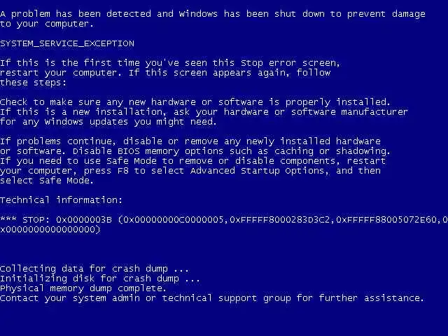Click the 'Collecting data for crash dump' line
The width and height of the screenshot is (448, 336).
click(x=94, y=269)
